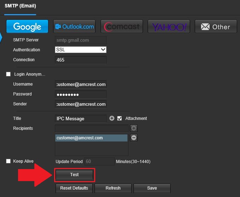Enable the Login Anonymously checkbox

[8, 74]
